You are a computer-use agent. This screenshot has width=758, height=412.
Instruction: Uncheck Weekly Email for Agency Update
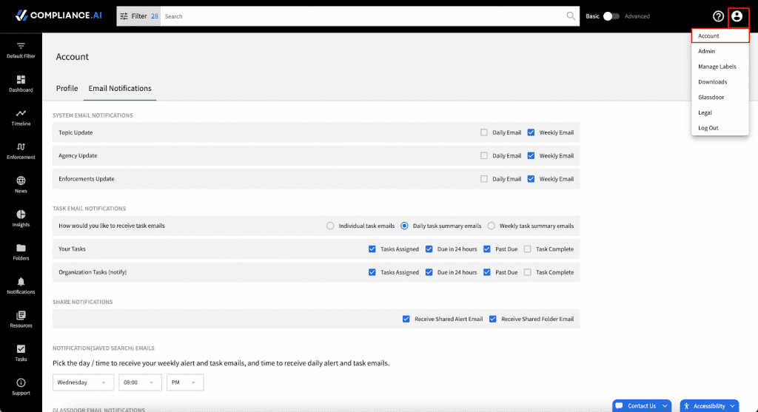(x=531, y=155)
